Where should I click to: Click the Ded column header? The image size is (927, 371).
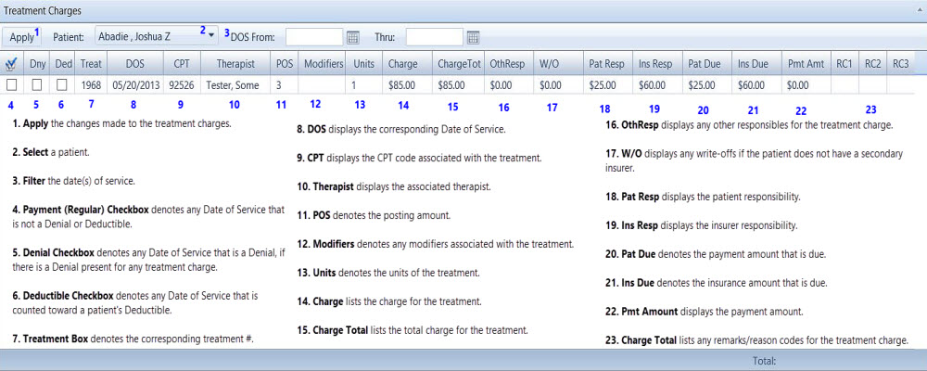point(62,64)
